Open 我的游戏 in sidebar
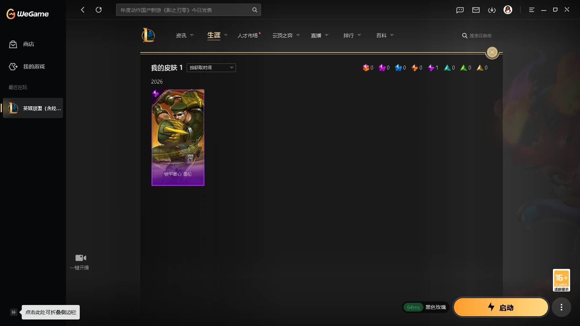580x326 pixels. click(x=27, y=67)
